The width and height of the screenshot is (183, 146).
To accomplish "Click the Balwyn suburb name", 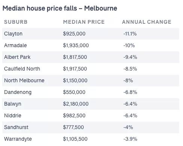I will [x=13, y=104].
